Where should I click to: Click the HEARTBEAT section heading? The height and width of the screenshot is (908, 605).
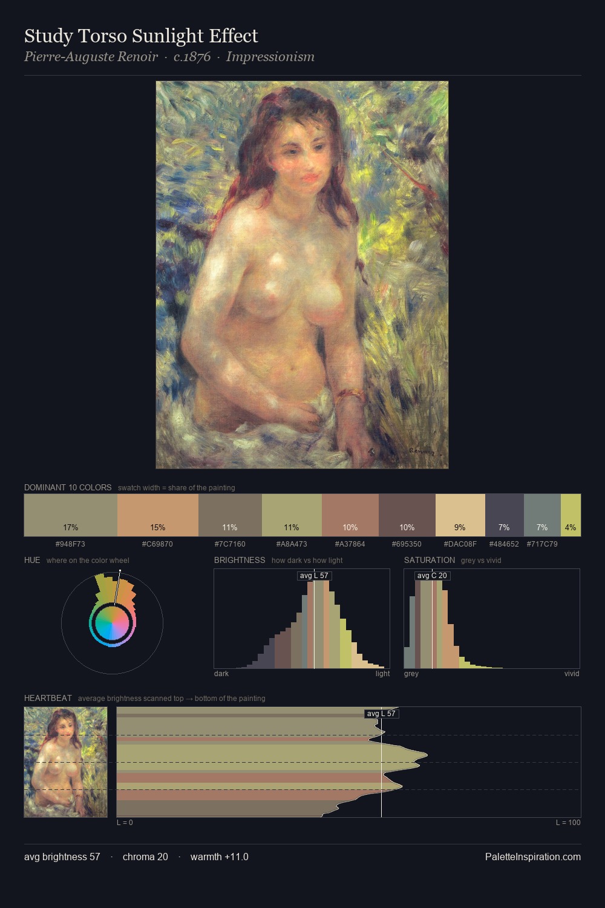coord(48,698)
